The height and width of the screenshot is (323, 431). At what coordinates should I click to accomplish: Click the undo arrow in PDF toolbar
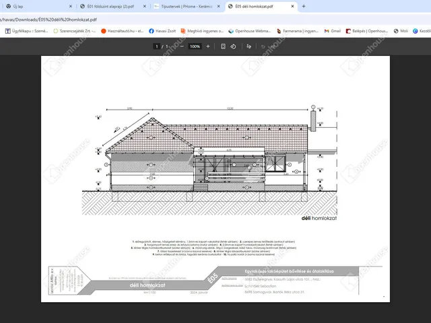(x=263, y=46)
